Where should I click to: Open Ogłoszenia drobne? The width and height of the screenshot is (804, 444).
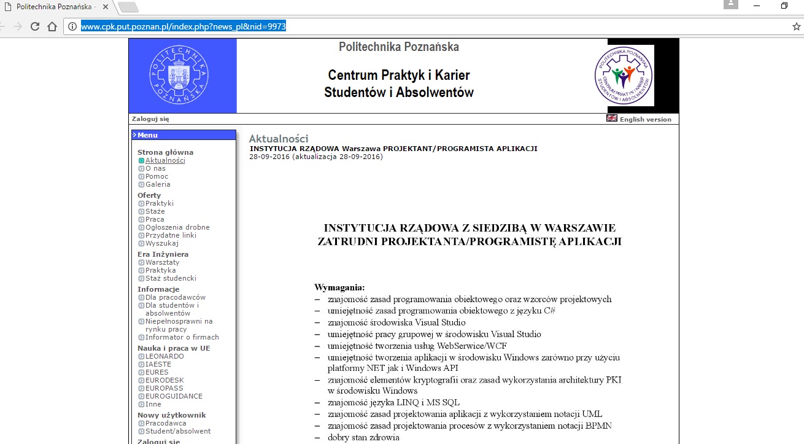click(x=177, y=227)
